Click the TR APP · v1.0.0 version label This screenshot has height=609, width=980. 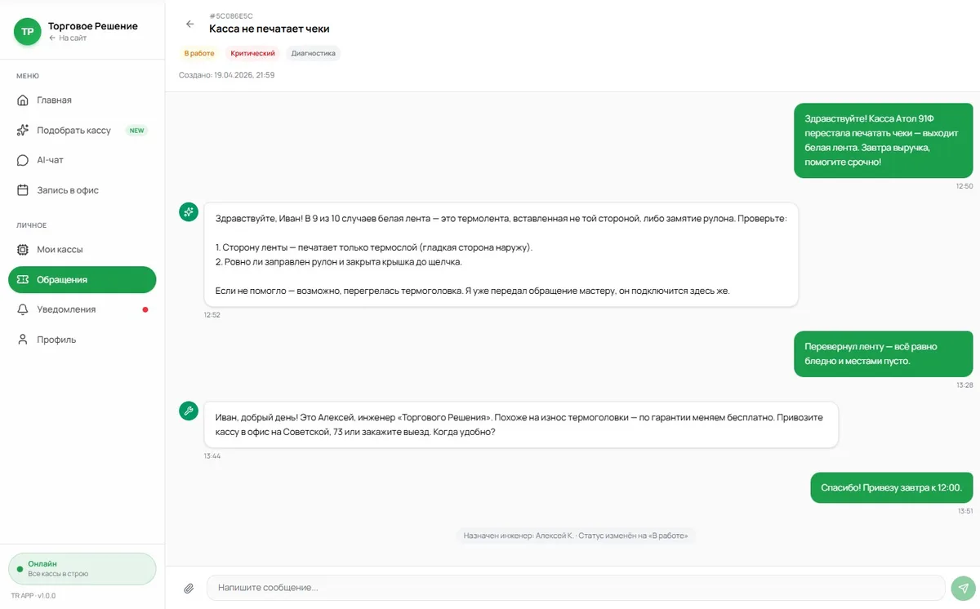33,596
